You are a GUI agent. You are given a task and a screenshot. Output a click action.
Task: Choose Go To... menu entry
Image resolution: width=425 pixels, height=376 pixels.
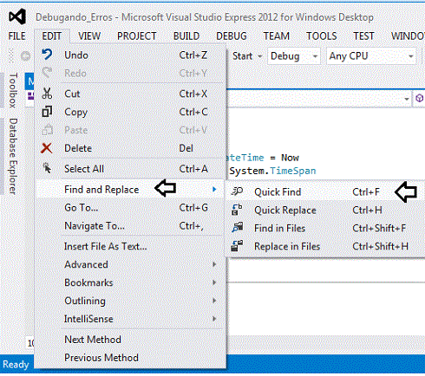click(130, 208)
